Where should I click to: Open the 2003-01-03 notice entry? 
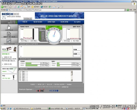pos(8,64)
